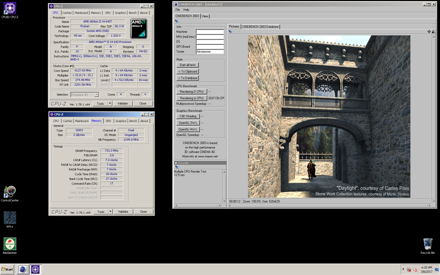Run the Rendering (1 CPU) benchmark

(x=192, y=92)
